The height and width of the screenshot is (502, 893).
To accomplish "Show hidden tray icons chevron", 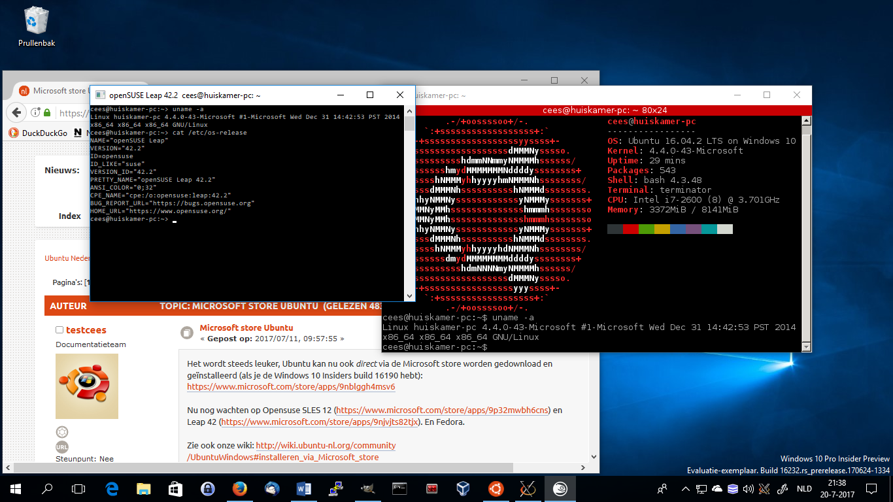I will 685,488.
